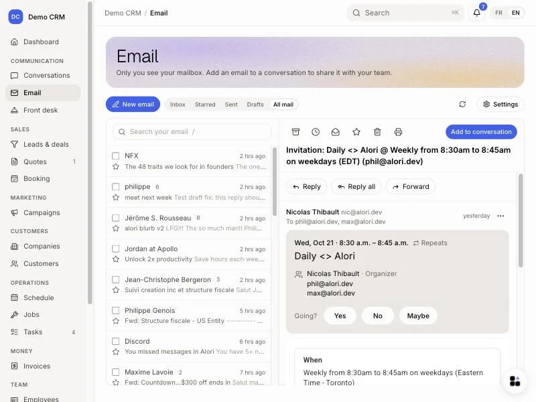Reply to the invitation email

307,187
